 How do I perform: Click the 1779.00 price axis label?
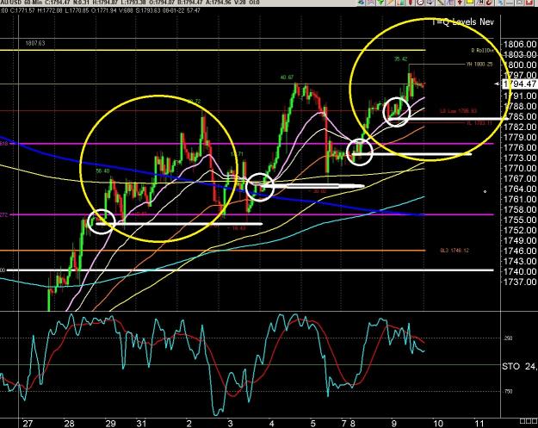coord(520,137)
